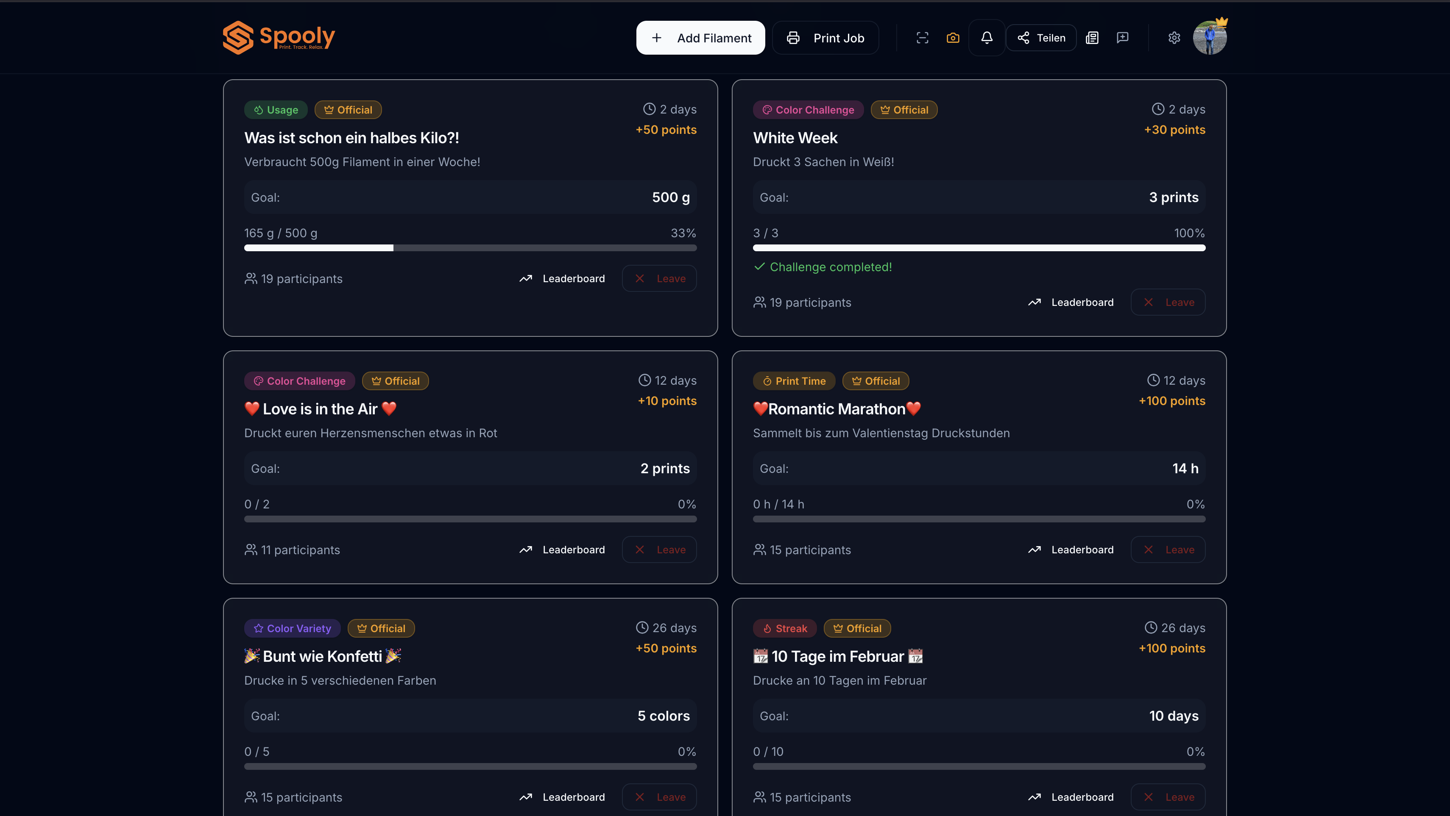Click the halbes Kilo progress bar
The image size is (1450, 816).
pyautogui.click(x=470, y=248)
